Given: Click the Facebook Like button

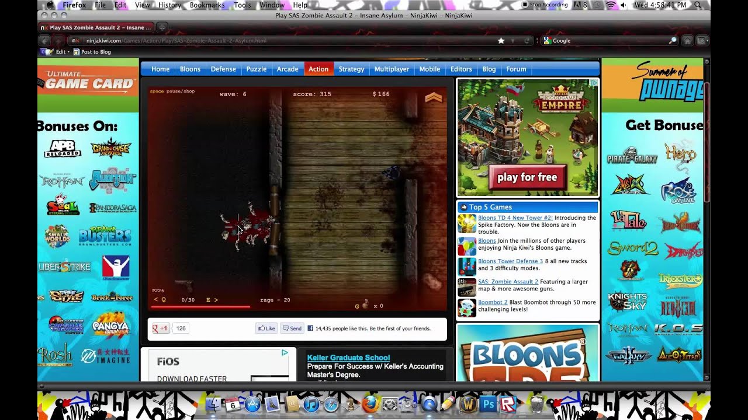Looking at the screenshot, I should (x=266, y=328).
